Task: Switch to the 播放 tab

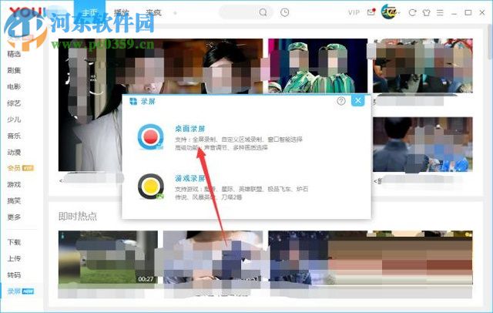Action: pos(122,12)
